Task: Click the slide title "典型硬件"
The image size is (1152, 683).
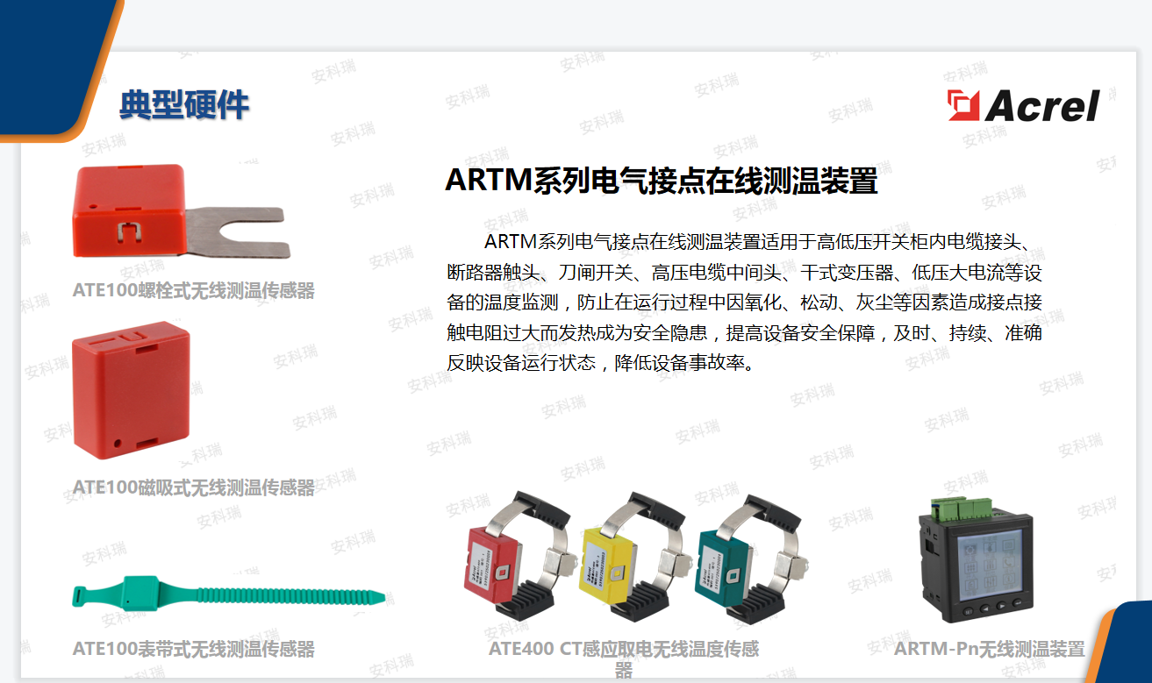Action: (x=184, y=105)
